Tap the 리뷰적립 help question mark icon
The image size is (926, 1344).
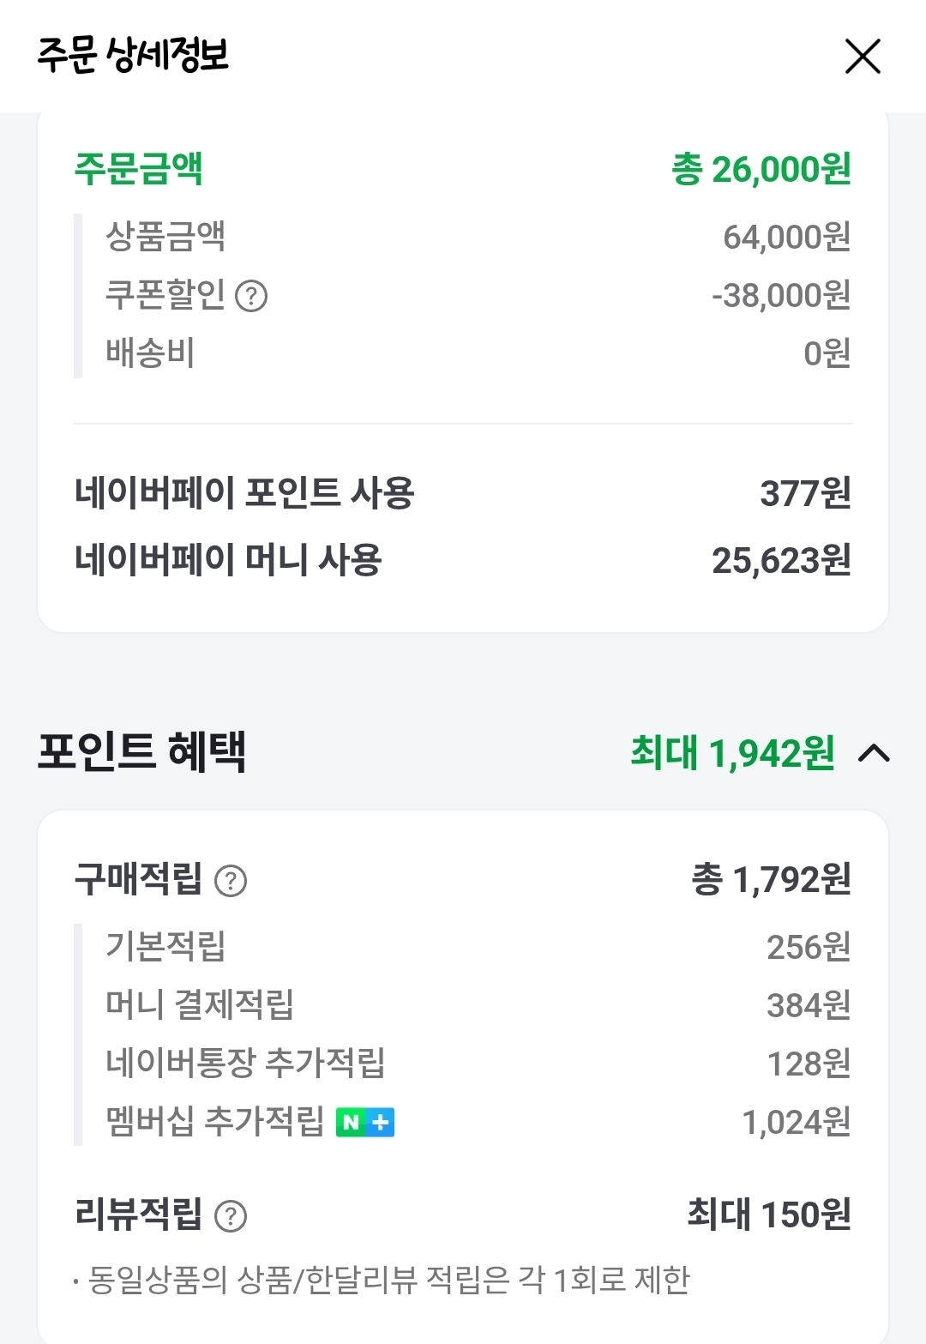[x=231, y=1215]
